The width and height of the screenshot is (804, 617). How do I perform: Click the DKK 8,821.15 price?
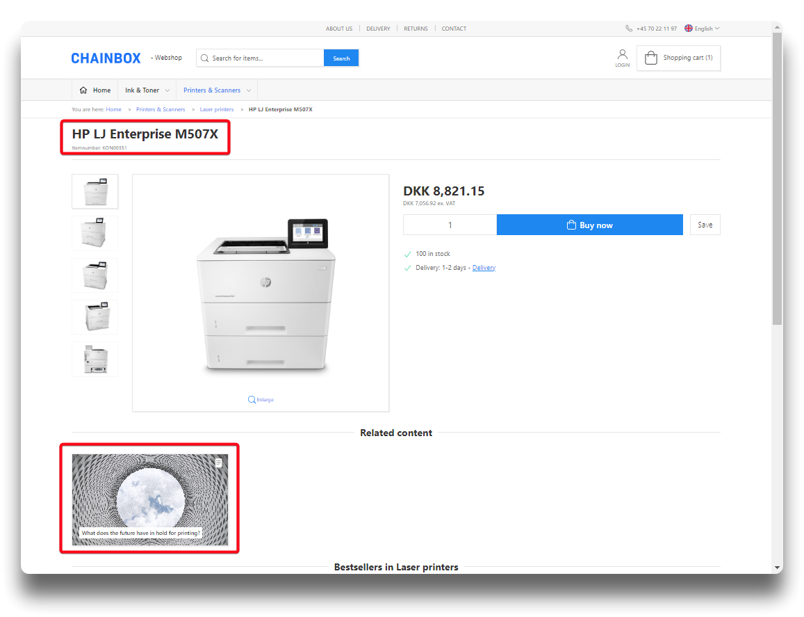(x=443, y=191)
